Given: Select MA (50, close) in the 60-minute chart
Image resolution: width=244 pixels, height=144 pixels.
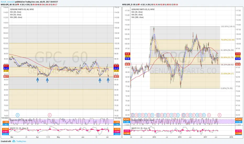Looking at the screenshot, I should coord(15,15).
